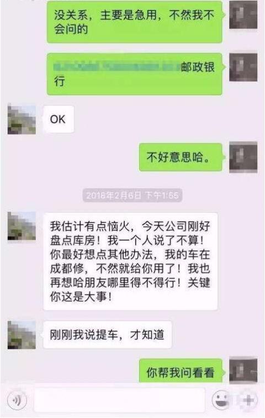Open sender avatar beside 邮政银行 message
This screenshot has width=265, height=418.
pyautogui.click(x=243, y=67)
